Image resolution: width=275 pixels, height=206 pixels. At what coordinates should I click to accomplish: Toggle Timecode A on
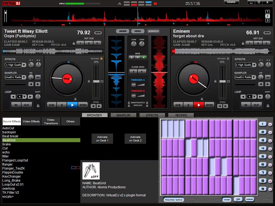click(x=133, y=84)
